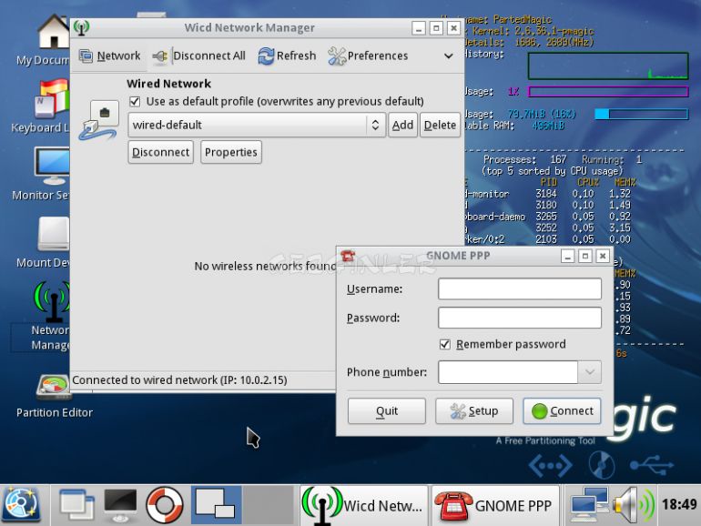Open the start menu icon in taskbar
Image resolution: width=701 pixels, height=526 pixels.
pos(22,505)
